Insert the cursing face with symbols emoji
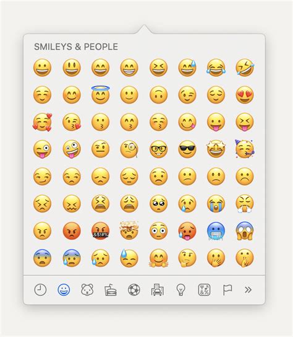The height and width of the screenshot is (337, 293). [x=100, y=231]
